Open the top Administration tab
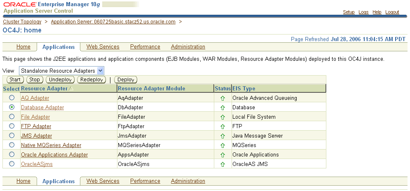Viewport: 410px width, 191px height. [x=188, y=47]
